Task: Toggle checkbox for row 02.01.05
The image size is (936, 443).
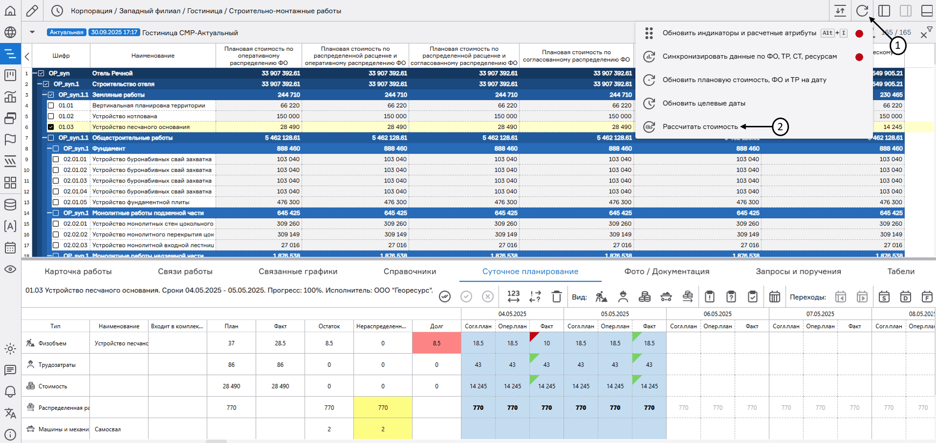Action: 56,202
